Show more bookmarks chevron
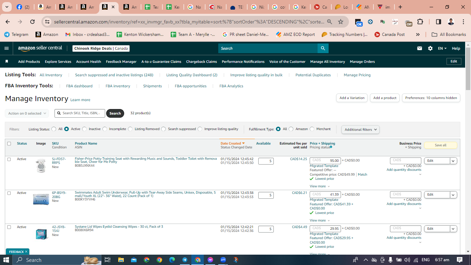Viewport: 471px width, 265px height. (x=418, y=35)
